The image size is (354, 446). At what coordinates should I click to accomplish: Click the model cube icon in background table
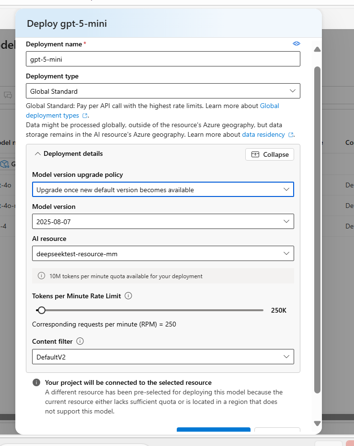5,164
